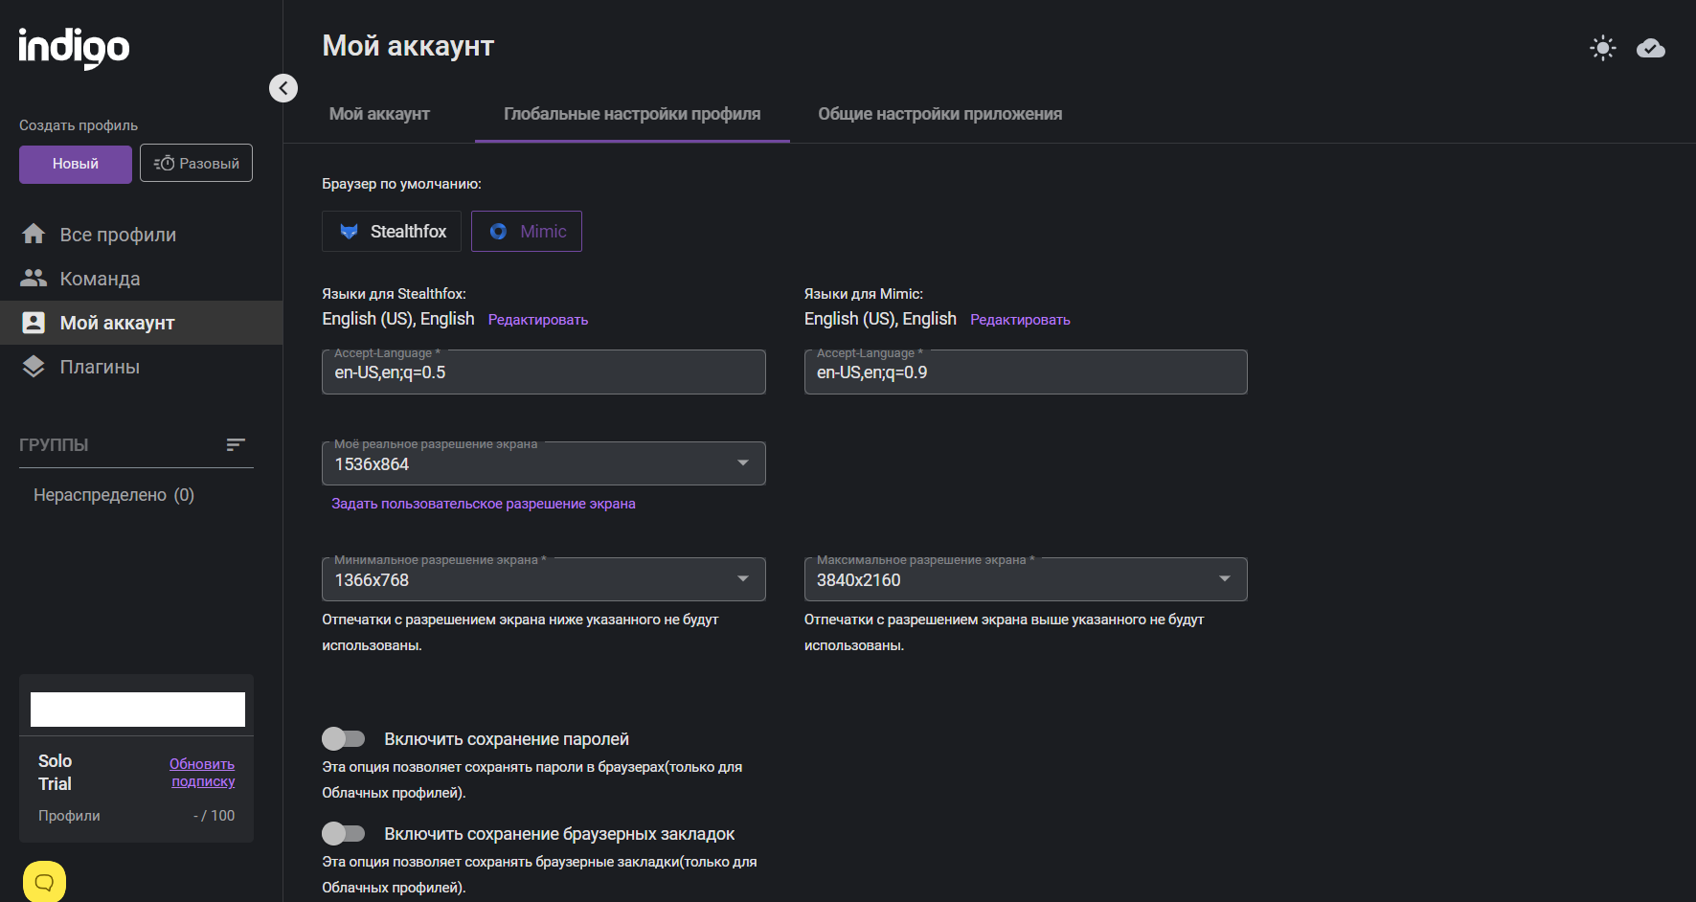Open Мой аккаунт label in the sidebar
This screenshot has width=1696, height=902.
[118, 323]
